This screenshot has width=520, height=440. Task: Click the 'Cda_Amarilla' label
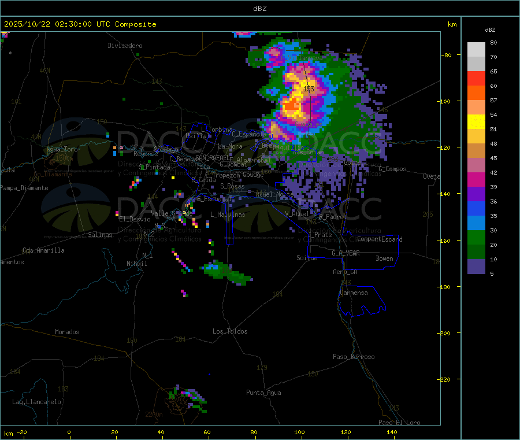[43, 250]
